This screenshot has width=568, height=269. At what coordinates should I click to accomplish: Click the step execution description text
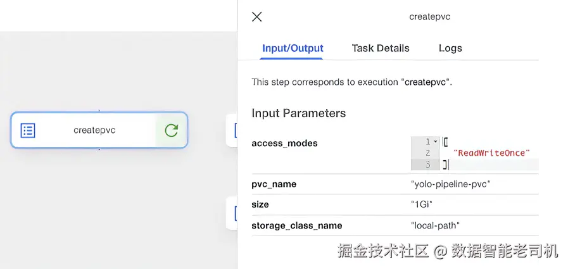pos(351,82)
